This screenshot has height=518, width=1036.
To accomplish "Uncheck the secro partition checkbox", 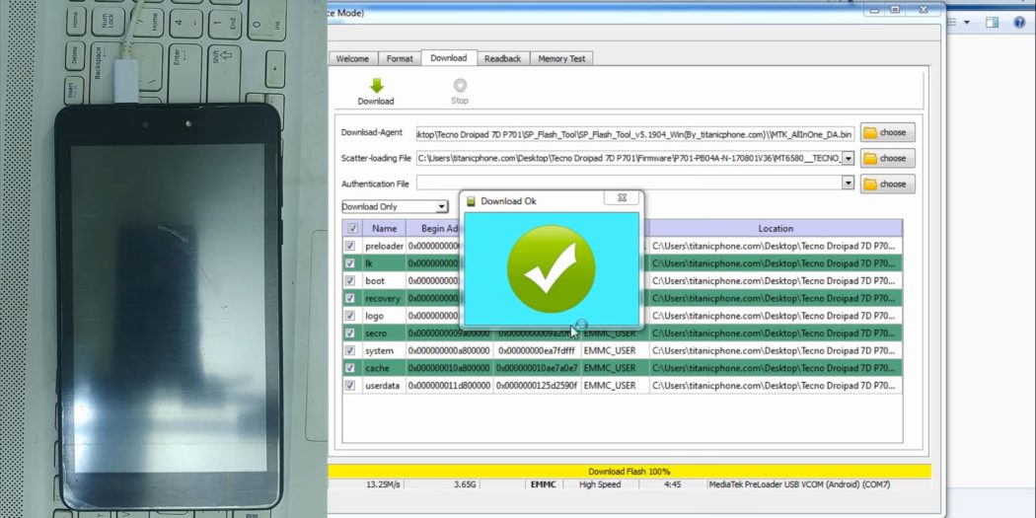I will coord(349,333).
